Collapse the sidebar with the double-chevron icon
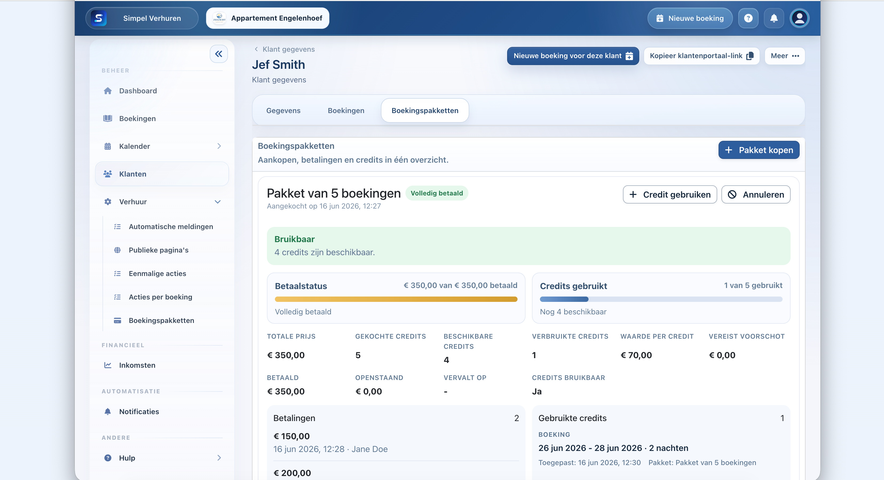The width and height of the screenshot is (884, 480). coord(219,54)
